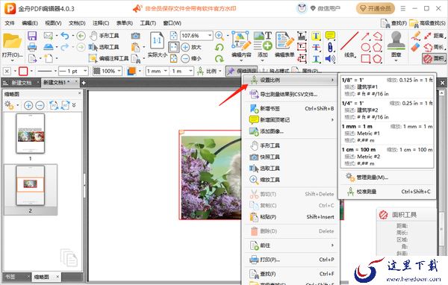Toggle the 面积 area tool button
This screenshot has width=448, height=285.
coord(434,58)
